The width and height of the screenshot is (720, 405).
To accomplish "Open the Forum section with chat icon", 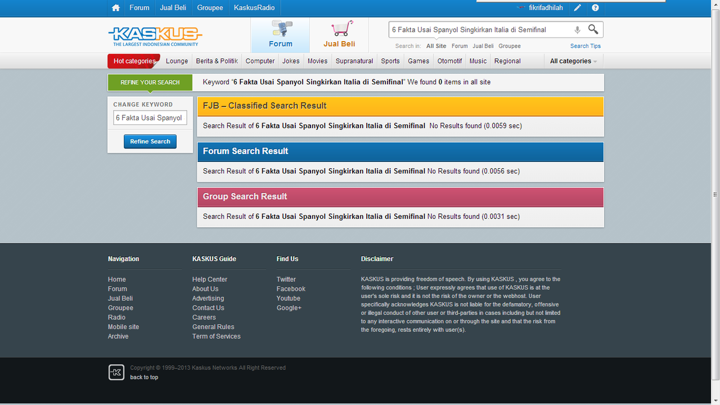I will (x=280, y=35).
